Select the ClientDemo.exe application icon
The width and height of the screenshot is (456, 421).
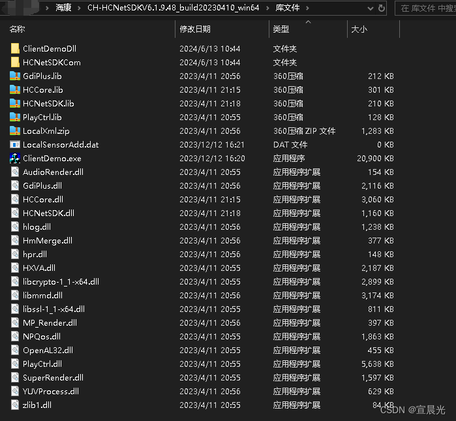coord(15,158)
